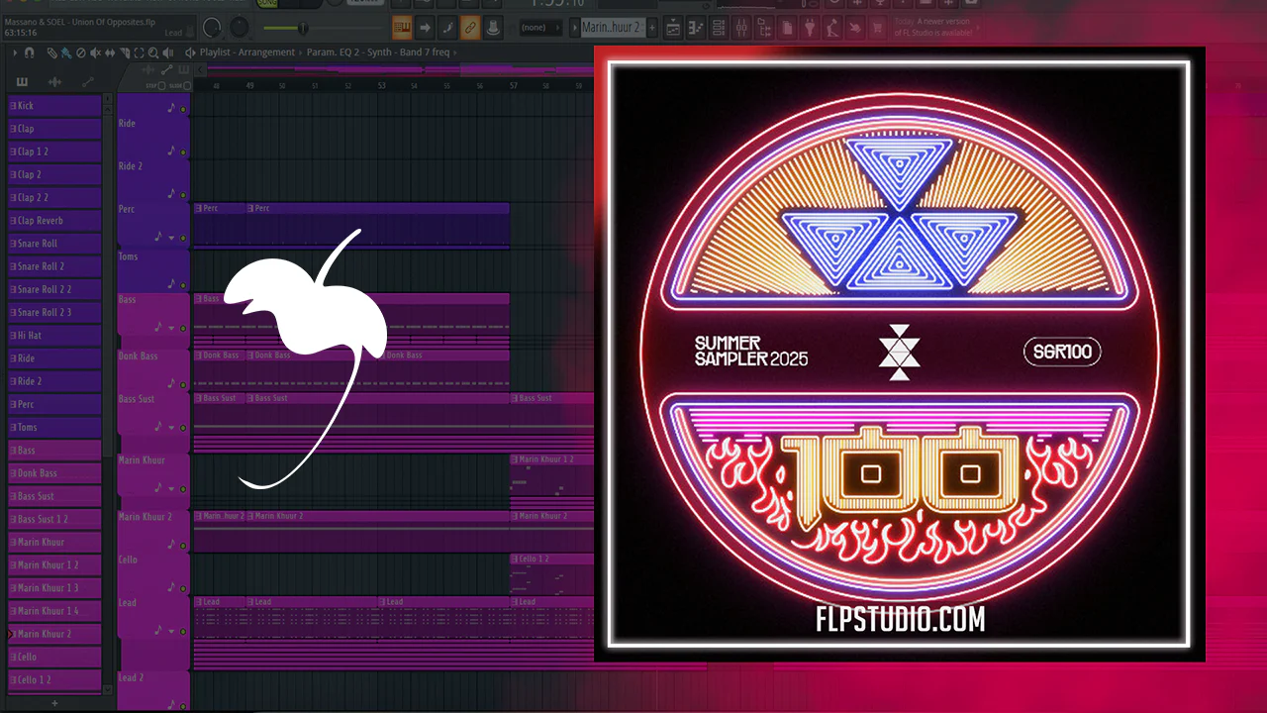Click bar 57 on the timeline ruler

(x=514, y=86)
